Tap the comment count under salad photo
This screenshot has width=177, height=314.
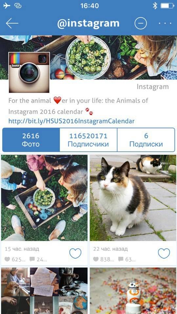pos(38,259)
